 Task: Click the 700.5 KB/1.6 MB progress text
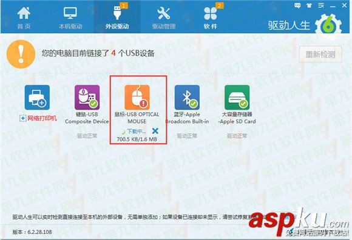(137, 139)
